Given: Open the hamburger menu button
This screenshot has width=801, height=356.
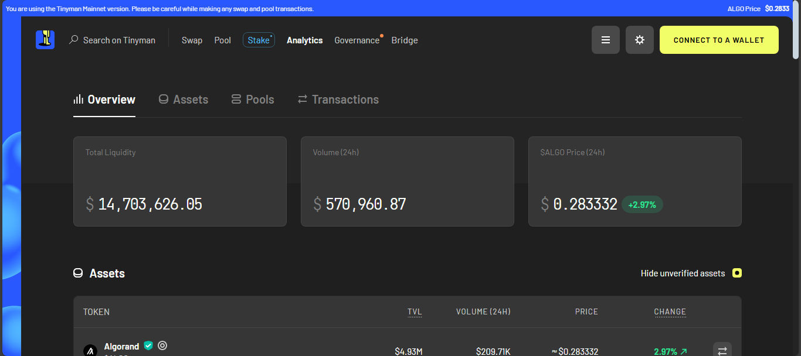Looking at the screenshot, I should click(606, 40).
